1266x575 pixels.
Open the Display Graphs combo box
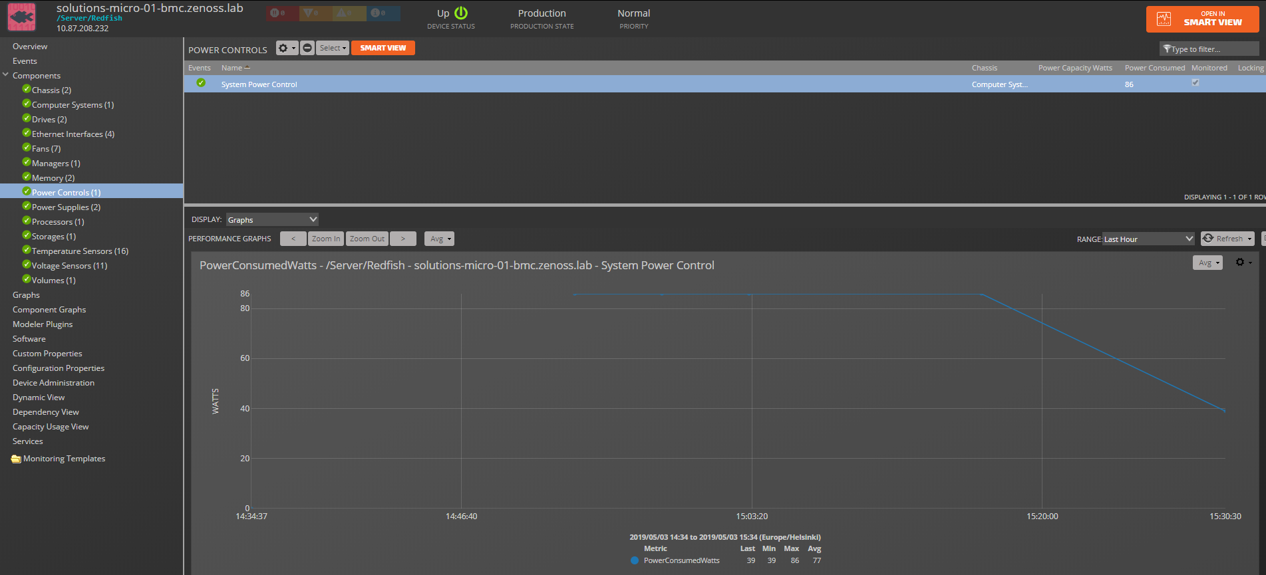tap(272, 219)
